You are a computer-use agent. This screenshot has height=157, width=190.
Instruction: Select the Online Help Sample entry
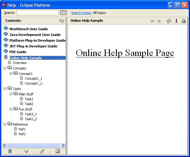click(38, 58)
